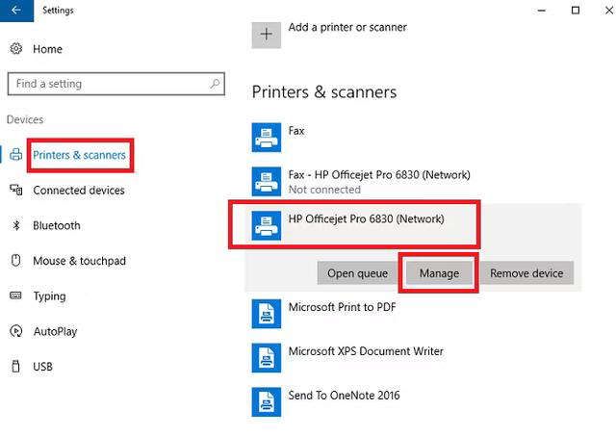Click the Remove device button
Image resolution: width=616 pixels, height=436 pixels.
[526, 273]
